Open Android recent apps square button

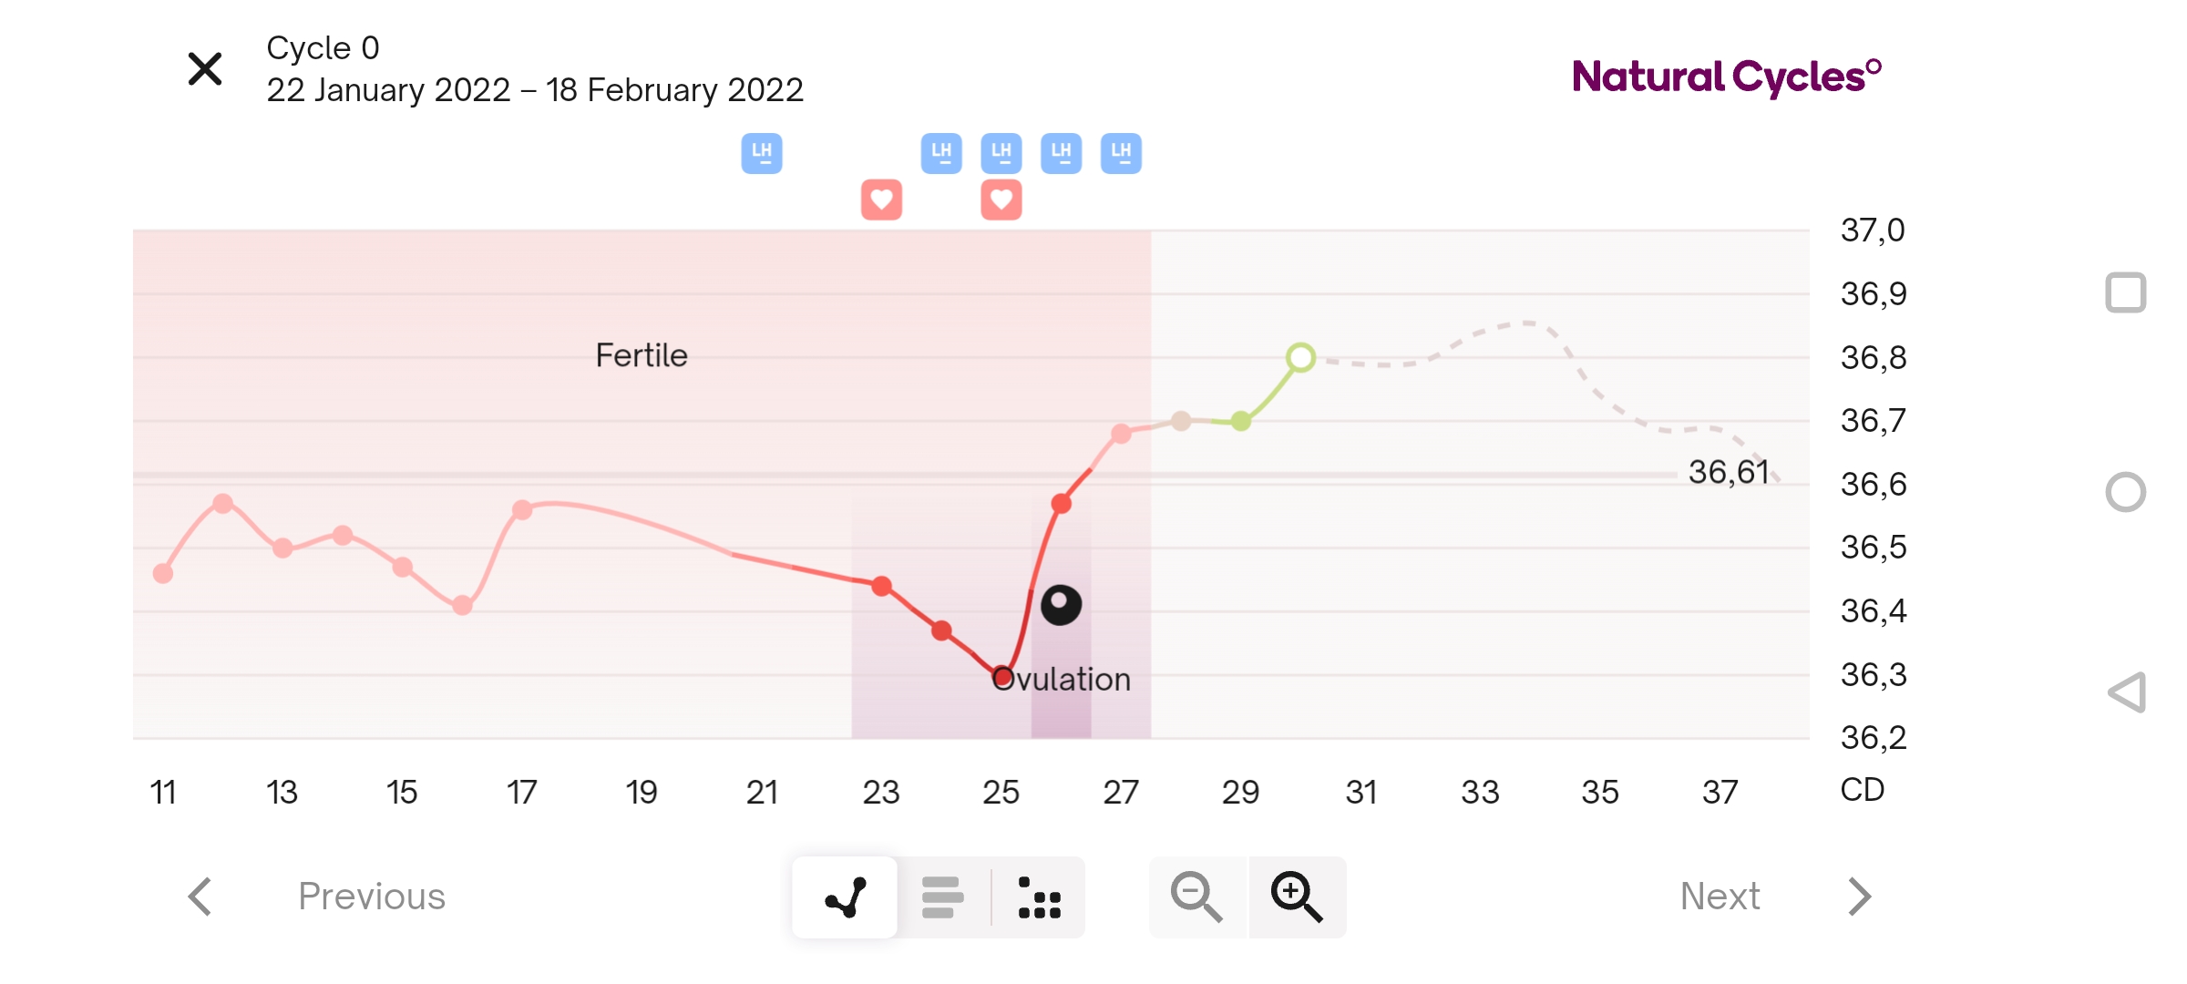[x=2126, y=293]
